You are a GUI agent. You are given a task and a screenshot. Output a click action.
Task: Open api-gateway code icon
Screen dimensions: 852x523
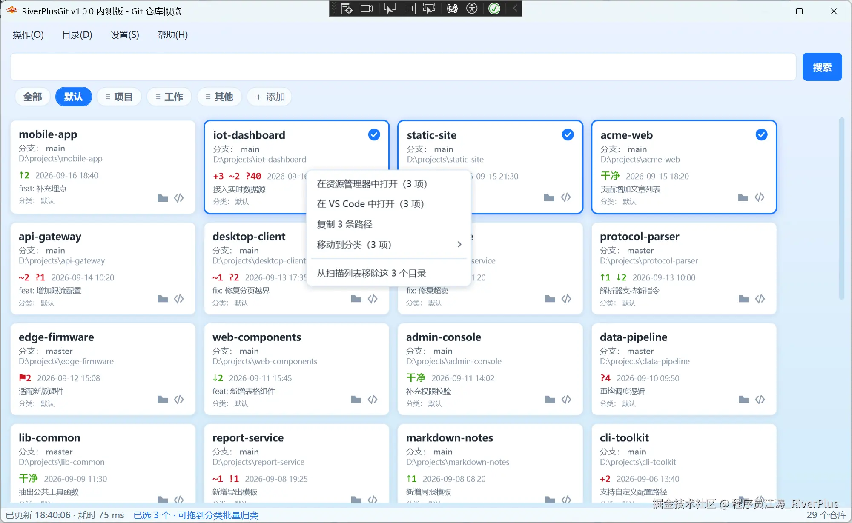point(179,299)
